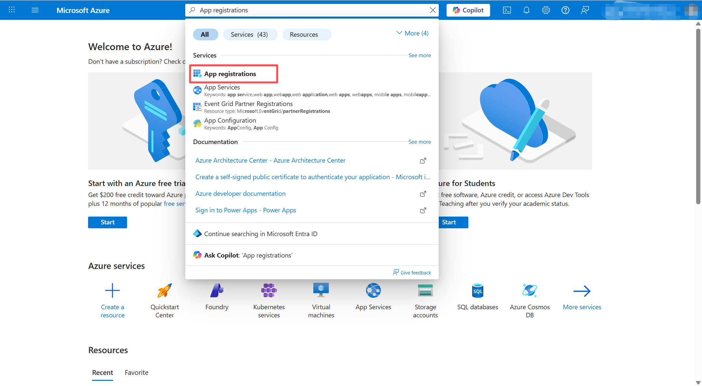The image size is (702, 386).
Task: Click external link icon for Azure developer documentation
Action: (x=423, y=194)
